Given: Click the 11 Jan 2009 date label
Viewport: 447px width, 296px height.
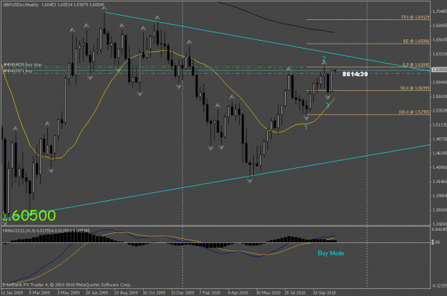Looking at the screenshot, I should click(x=12, y=292).
